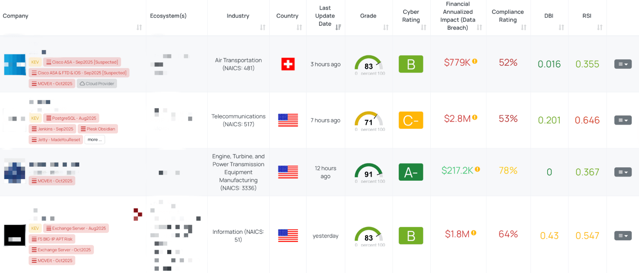
Task: Click the "MOVEit - Oct2025" tag on the Manufacturing row
Action: click(x=52, y=181)
